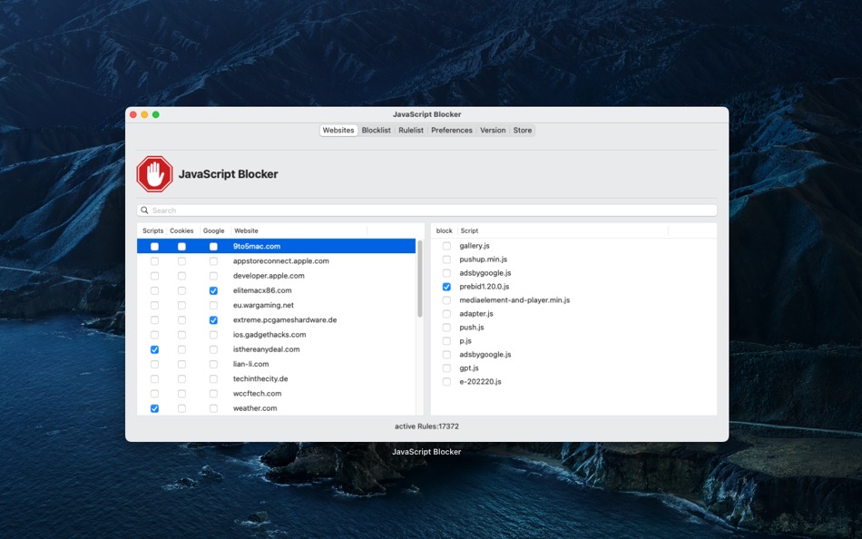The width and height of the screenshot is (862, 539).
Task: Click the magnifying glass search icon
Action: point(144,211)
